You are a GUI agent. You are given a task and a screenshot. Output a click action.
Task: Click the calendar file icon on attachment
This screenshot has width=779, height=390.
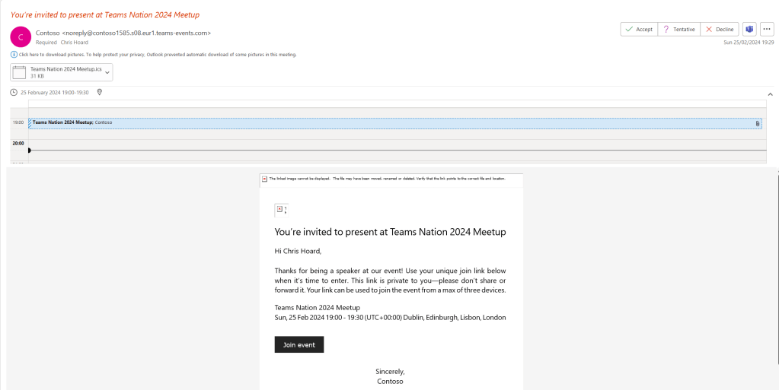pyautogui.click(x=21, y=72)
